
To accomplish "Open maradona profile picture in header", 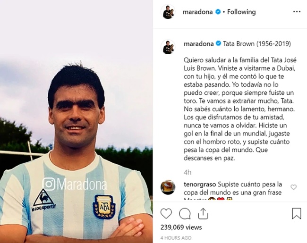I will point(168,12).
